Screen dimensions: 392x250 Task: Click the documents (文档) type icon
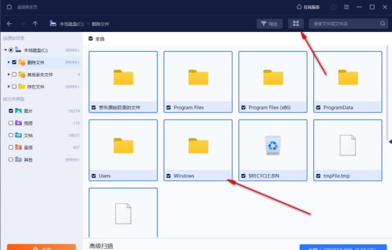point(18,135)
